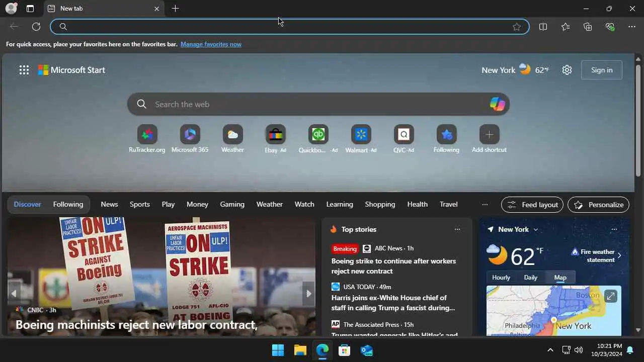The height and width of the screenshot is (362, 644).
Task: Select the News category
Action: click(x=109, y=204)
